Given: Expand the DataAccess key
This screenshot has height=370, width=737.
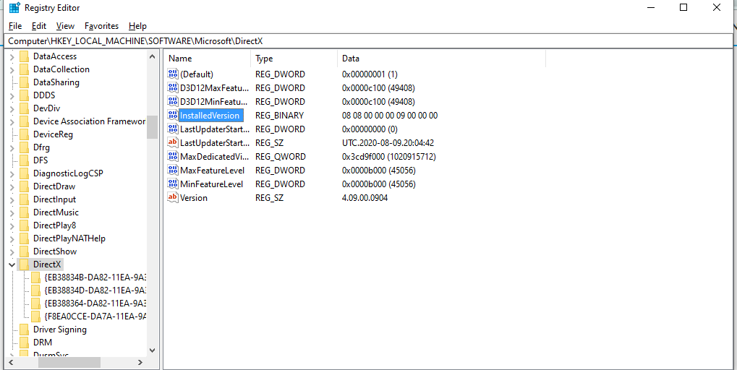Looking at the screenshot, I should 12,56.
